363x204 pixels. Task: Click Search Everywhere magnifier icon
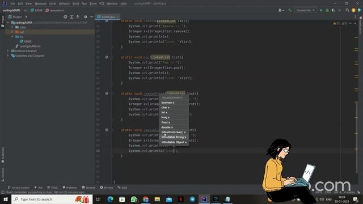347,10
